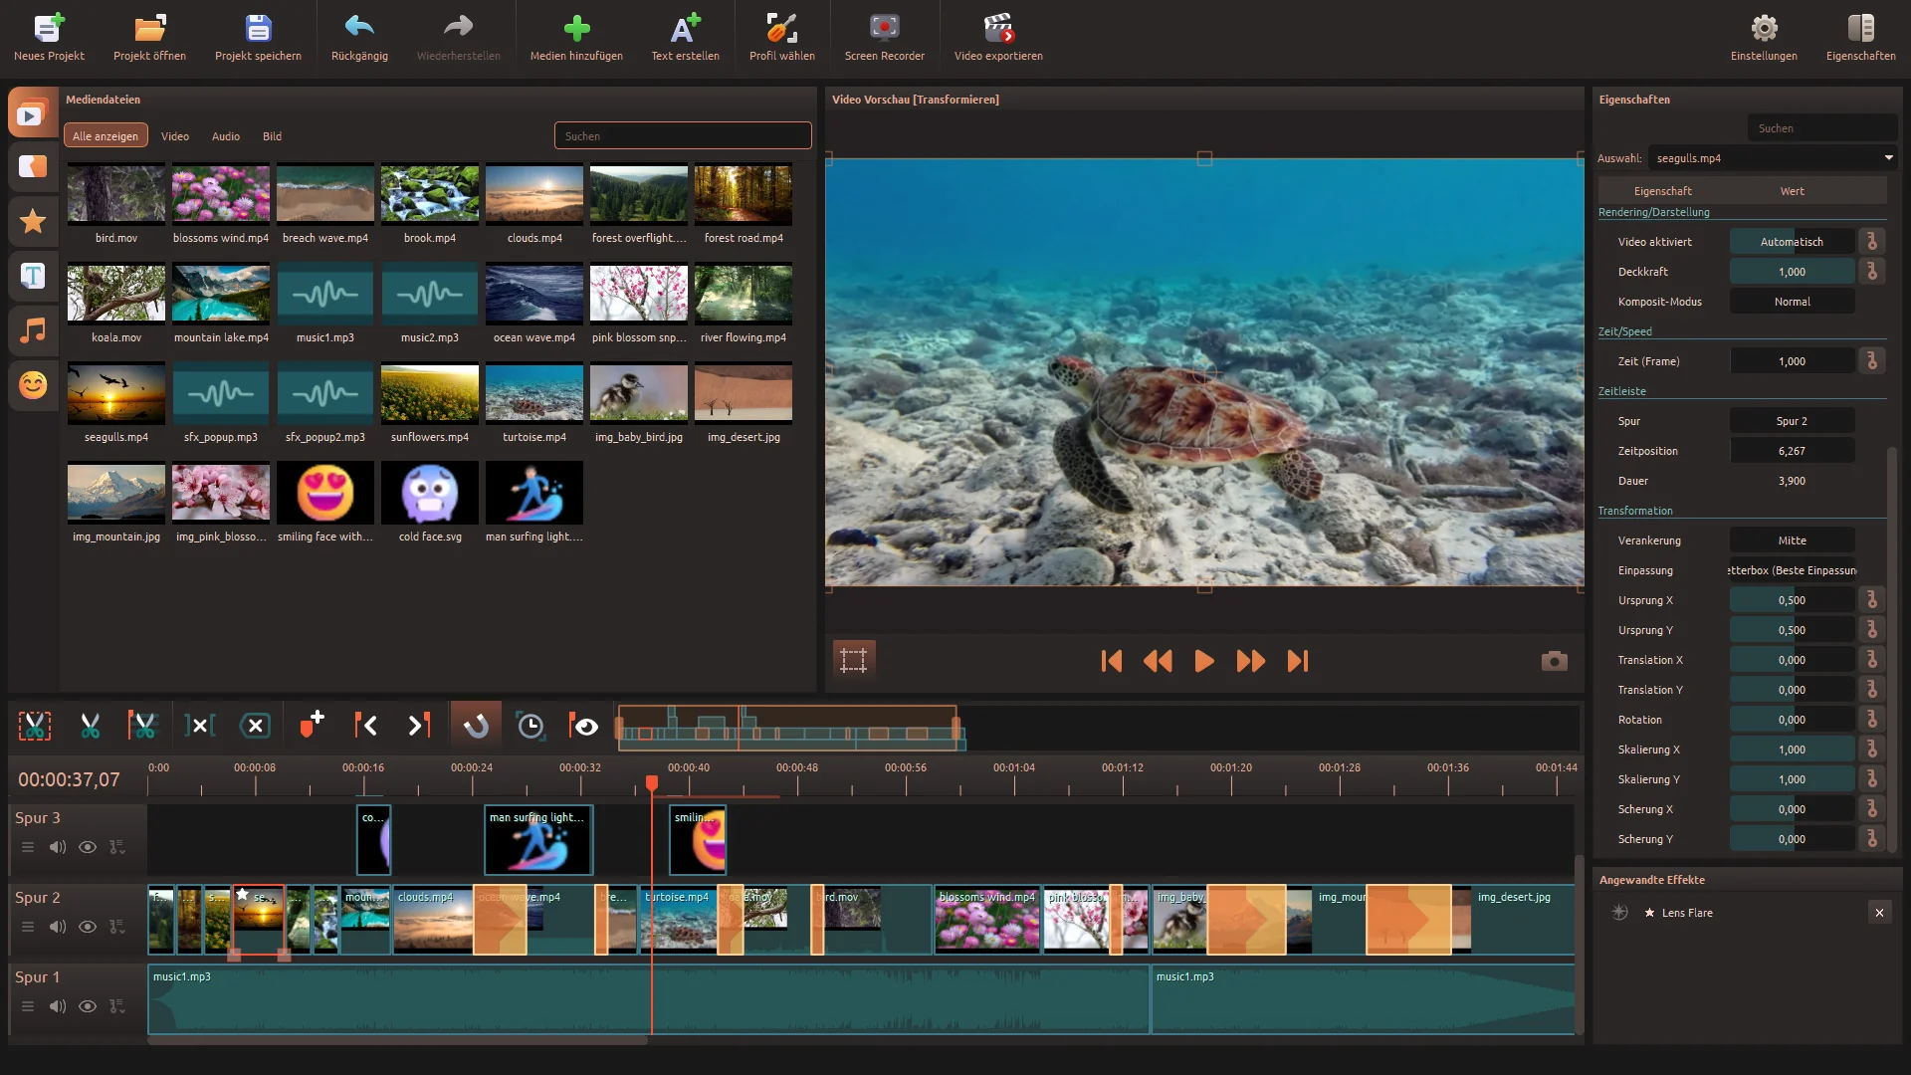Select the Alle anzeigen filter tab

click(x=106, y=136)
